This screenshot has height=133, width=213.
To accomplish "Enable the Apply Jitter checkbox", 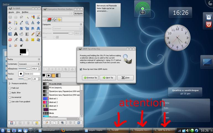I will pos(10,93).
